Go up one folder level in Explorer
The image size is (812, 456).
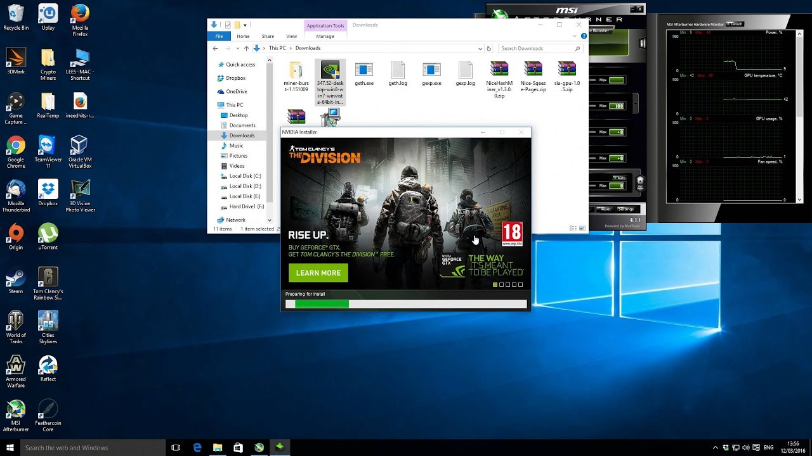[x=246, y=48]
